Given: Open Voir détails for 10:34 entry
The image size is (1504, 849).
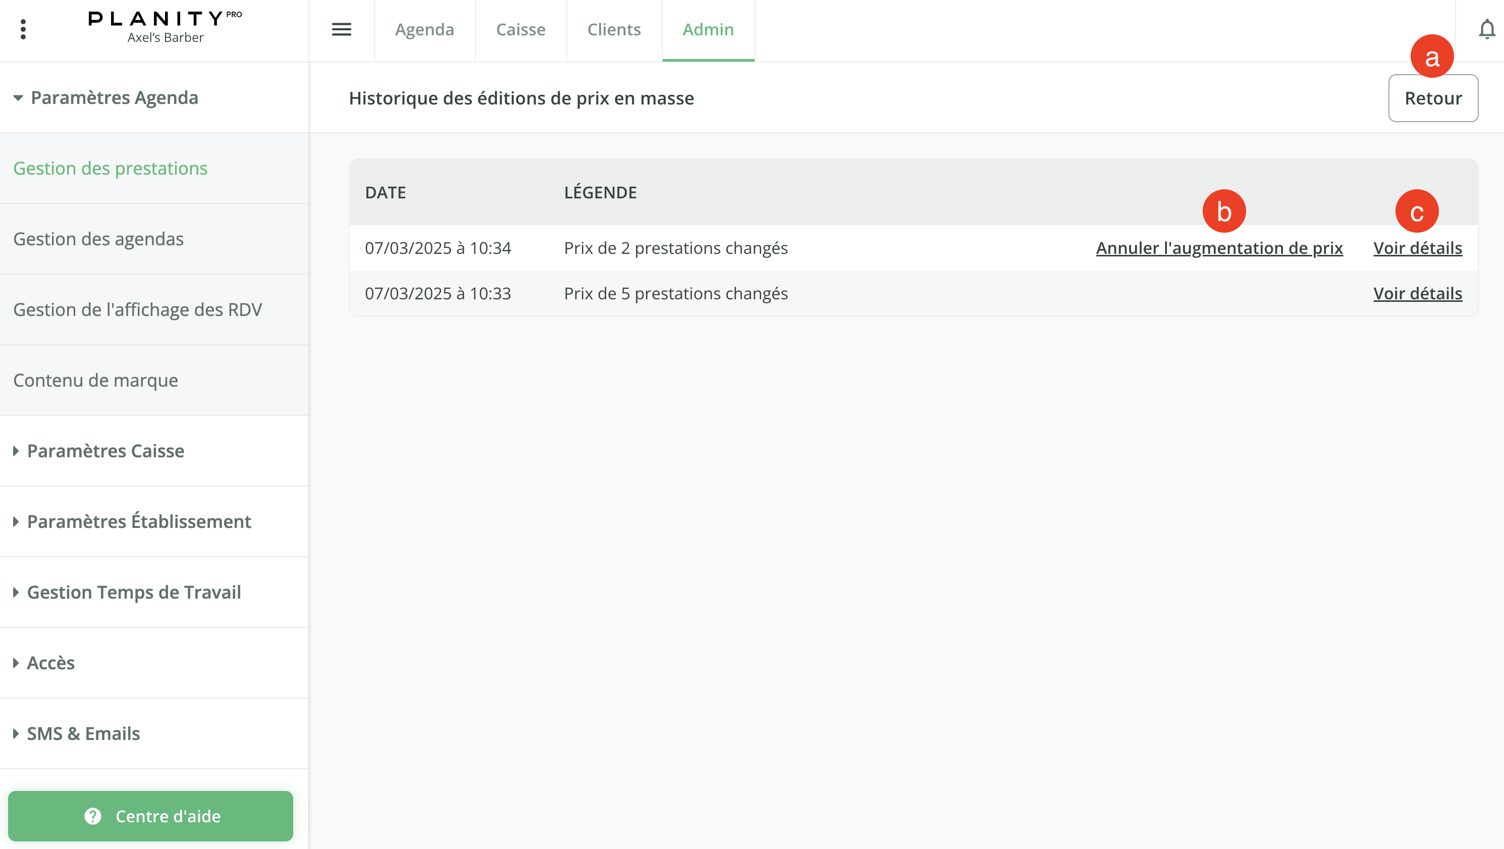Looking at the screenshot, I should click(1417, 248).
